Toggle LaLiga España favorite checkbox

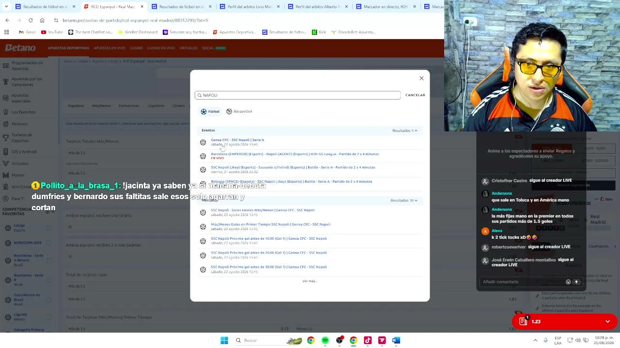coord(48,228)
